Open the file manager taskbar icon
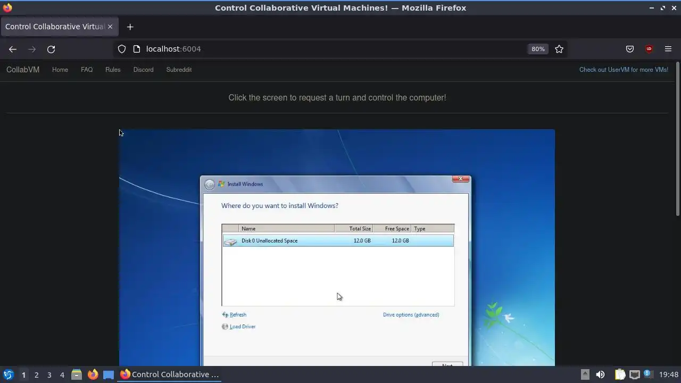 77,374
